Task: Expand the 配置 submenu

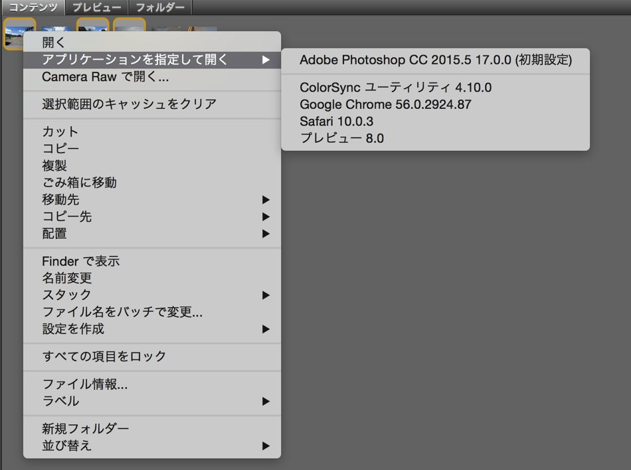Action: click(x=152, y=233)
